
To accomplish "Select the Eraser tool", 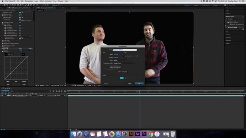I will pyautogui.click(x=31, y=5).
